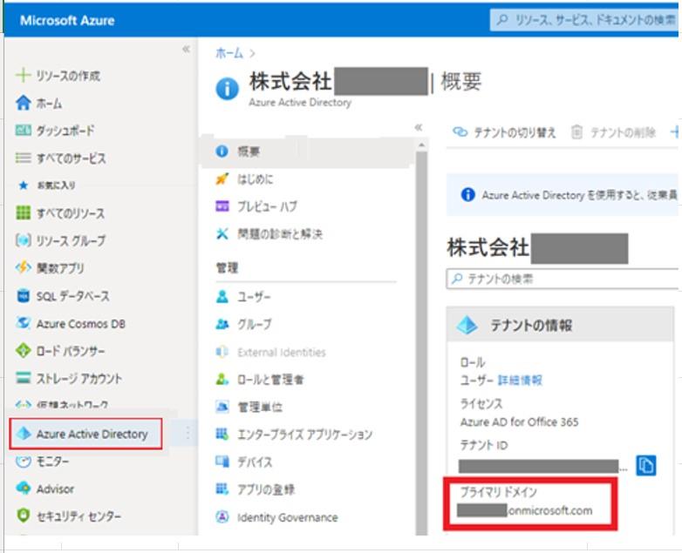Open Advisor in sidebar
The height and width of the screenshot is (553, 682).
44,489
